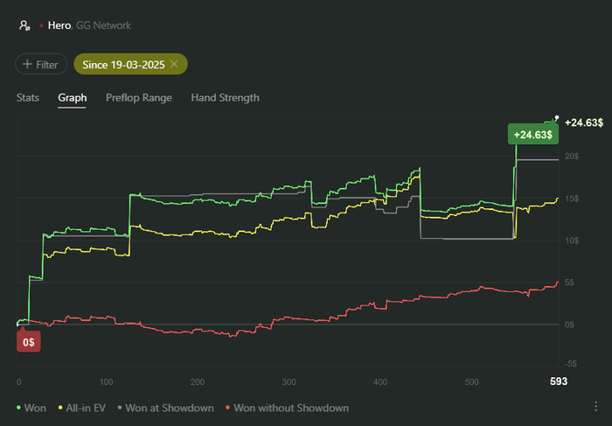Click the red status dot before Hero
This screenshot has width=612, height=426.
tap(42, 26)
